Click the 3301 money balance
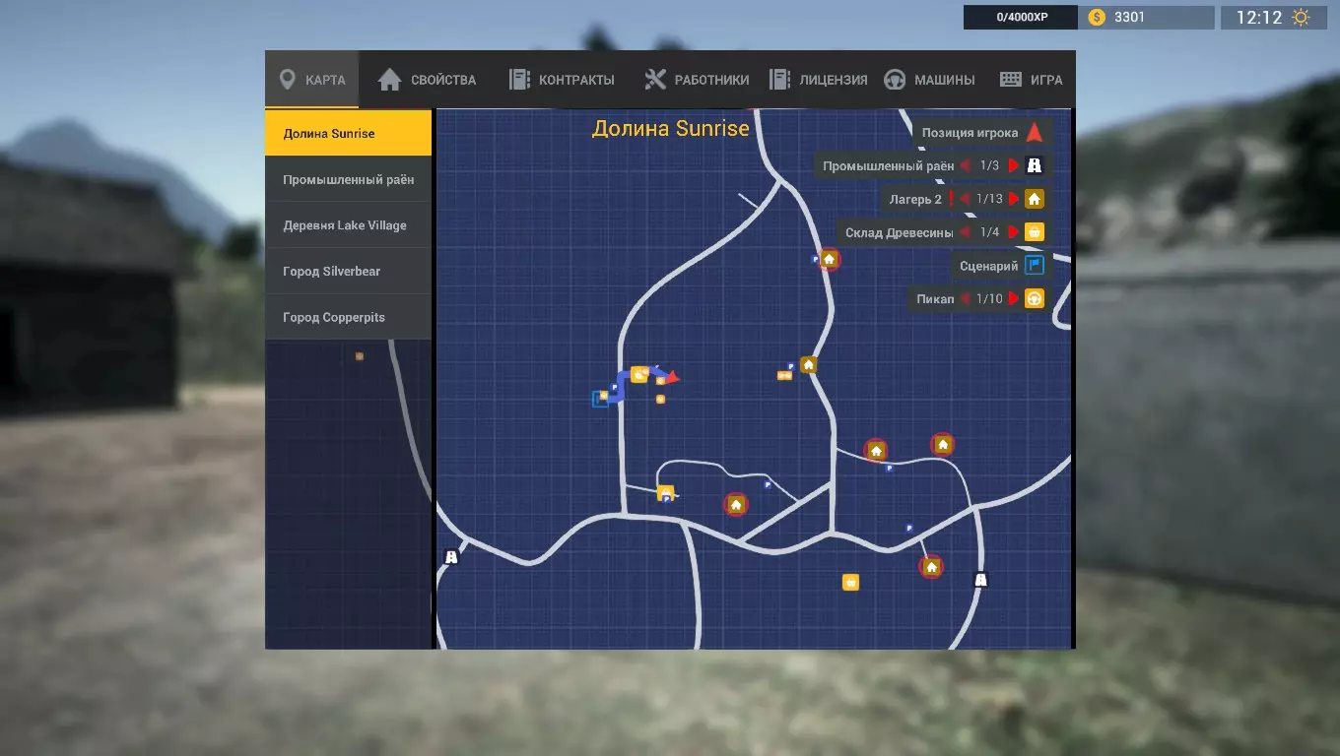The image size is (1340, 756). 1129,17
